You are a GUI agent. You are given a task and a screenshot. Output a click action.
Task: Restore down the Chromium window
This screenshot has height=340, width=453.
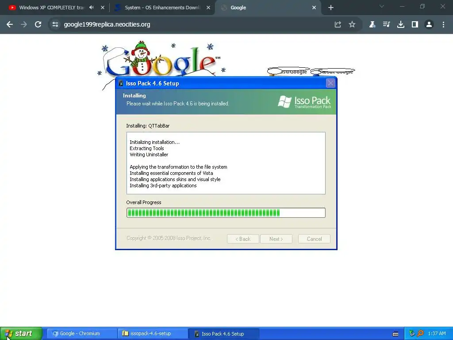click(422, 6)
